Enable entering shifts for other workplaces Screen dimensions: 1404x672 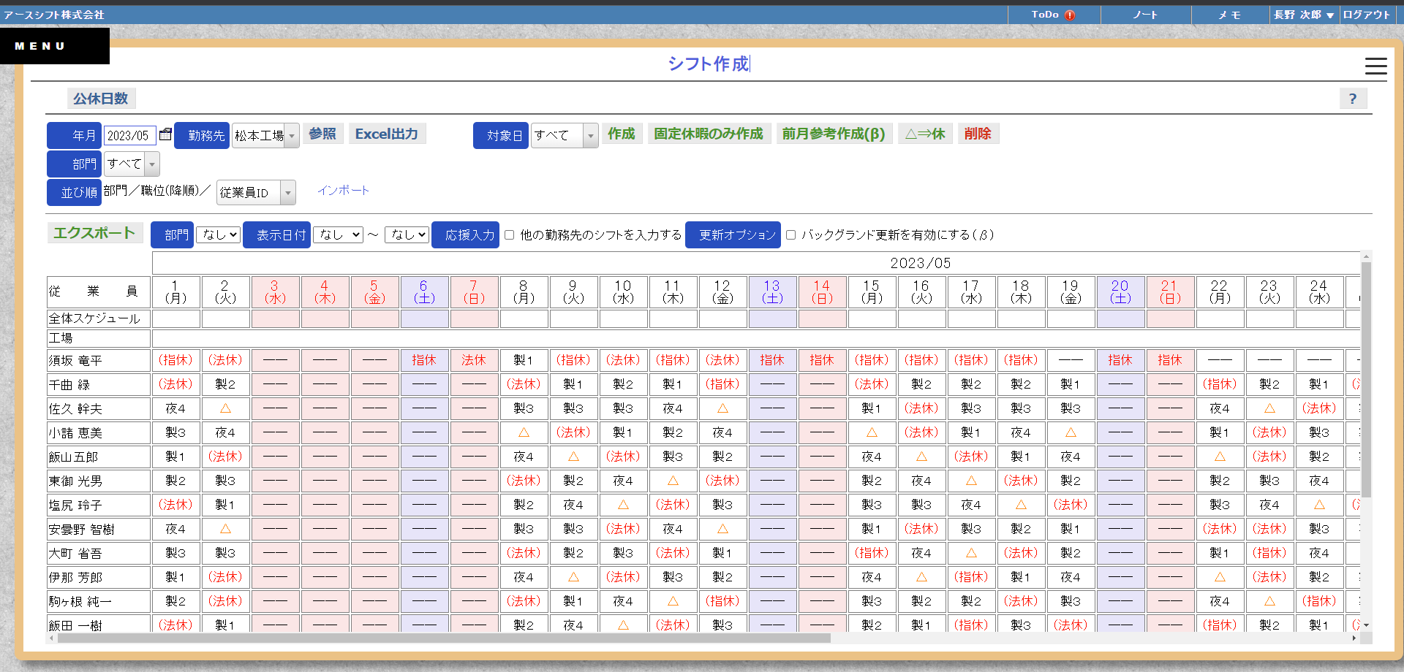coord(510,234)
